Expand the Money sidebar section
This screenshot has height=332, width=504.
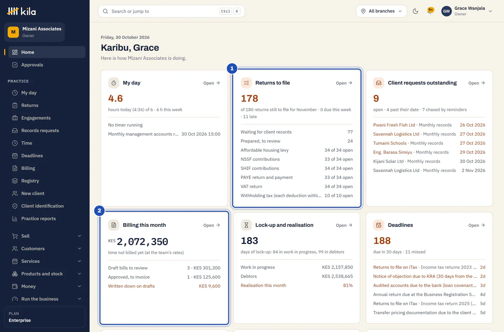click(47, 286)
